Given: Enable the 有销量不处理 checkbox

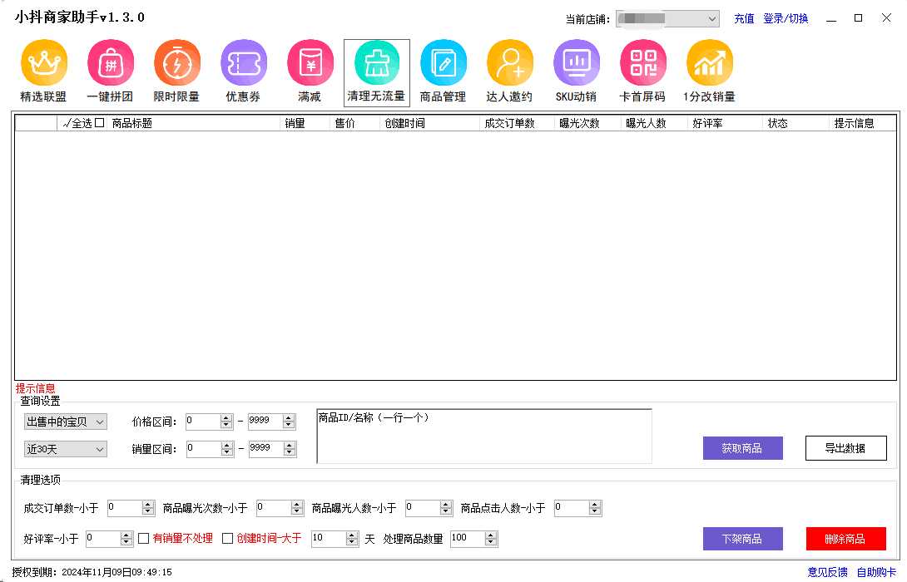Looking at the screenshot, I should coord(145,539).
